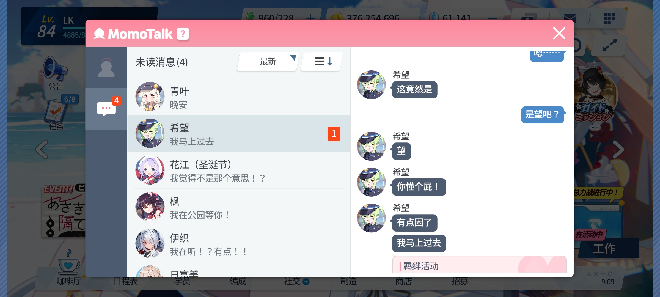
Task: Select the 青叶 conversation
Action: tap(238, 97)
